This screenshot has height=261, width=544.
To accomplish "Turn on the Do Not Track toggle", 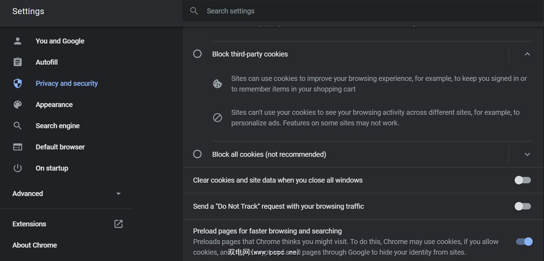I will click(522, 206).
